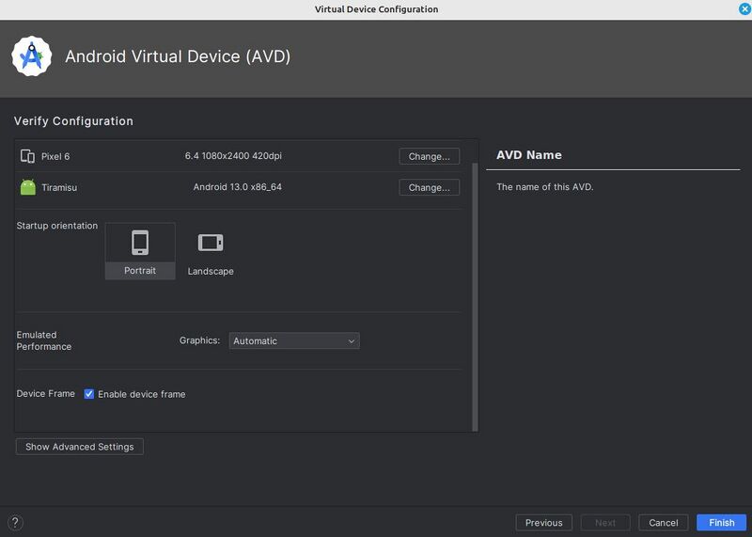Viewport: 752px width, 537px height.
Task: Click the 6.4 1080x2400 420dpi text
Action: [x=233, y=156]
